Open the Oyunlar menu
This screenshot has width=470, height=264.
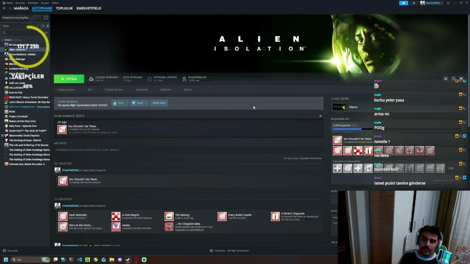[45, 3]
